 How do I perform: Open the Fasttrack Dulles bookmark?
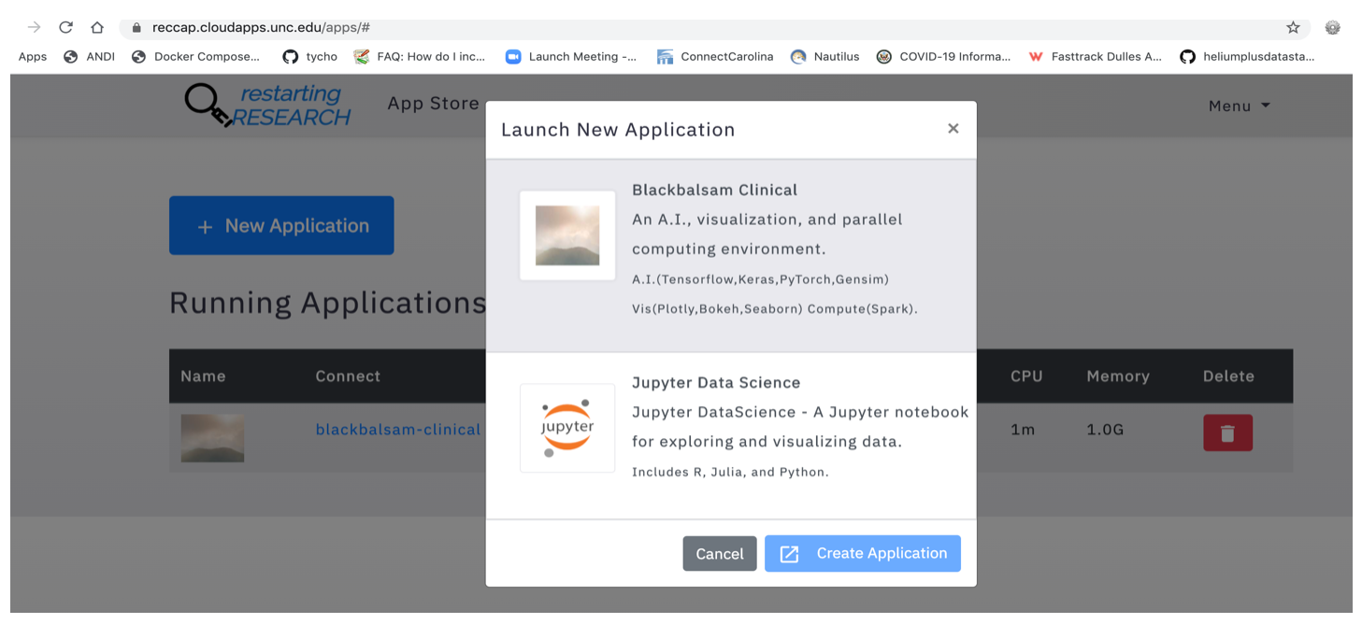(1095, 56)
